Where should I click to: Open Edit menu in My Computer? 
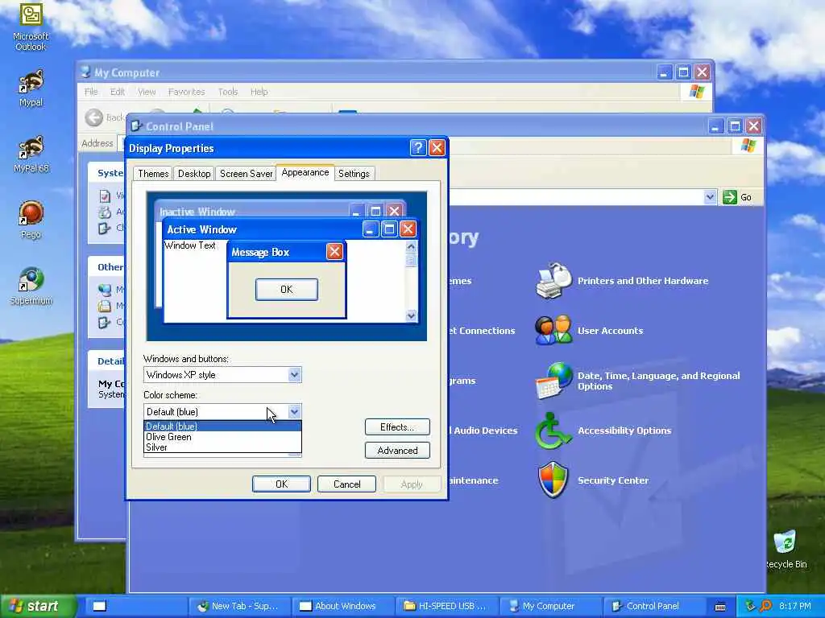point(118,92)
